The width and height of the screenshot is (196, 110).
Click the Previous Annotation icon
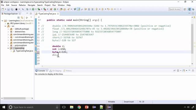pos(103,9)
